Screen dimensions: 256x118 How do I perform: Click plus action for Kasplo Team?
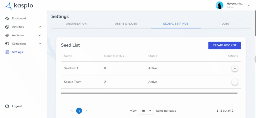point(235,82)
